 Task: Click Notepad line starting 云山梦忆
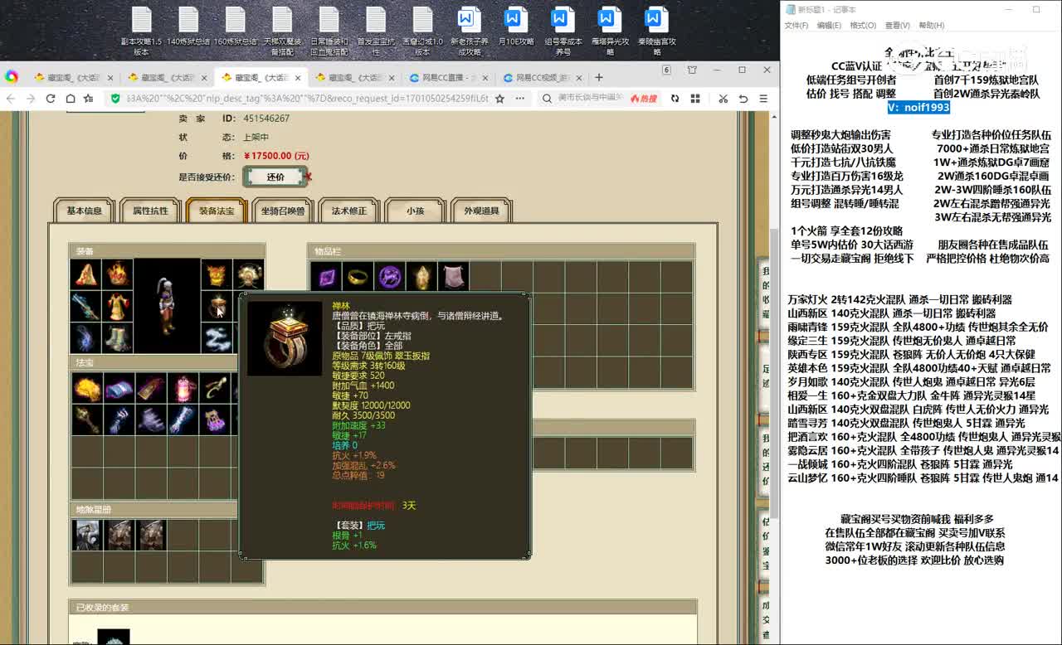coord(923,478)
